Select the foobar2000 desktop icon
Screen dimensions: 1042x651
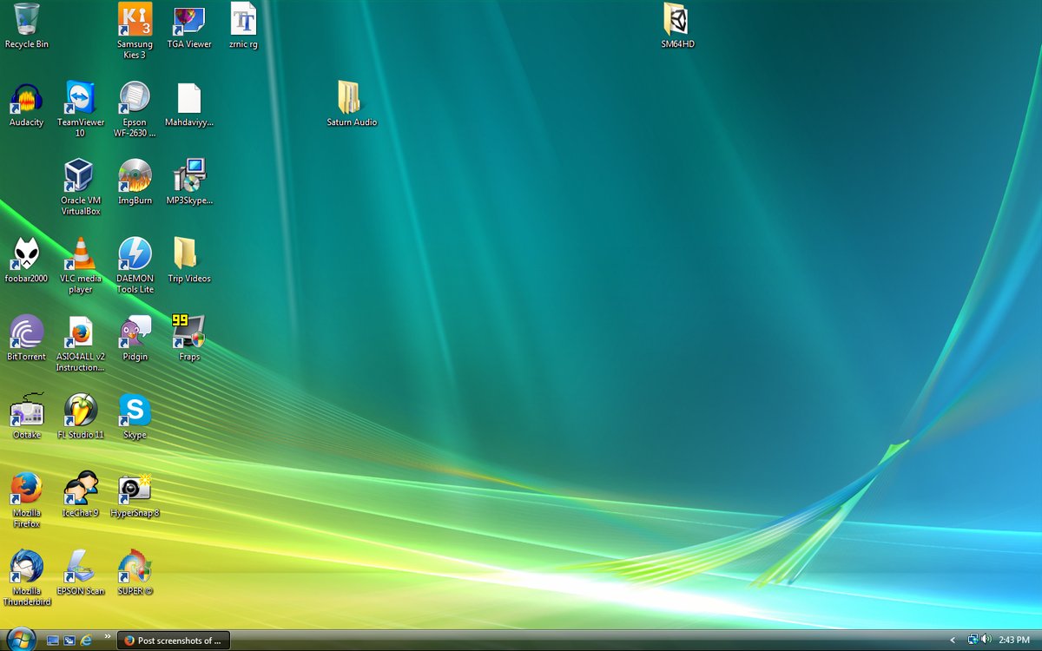(x=26, y=254)
